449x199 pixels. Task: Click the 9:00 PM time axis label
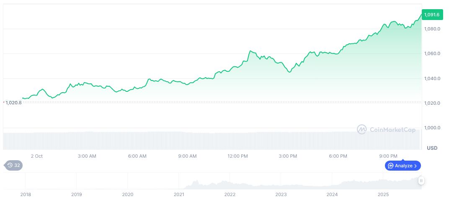[388, 156]
